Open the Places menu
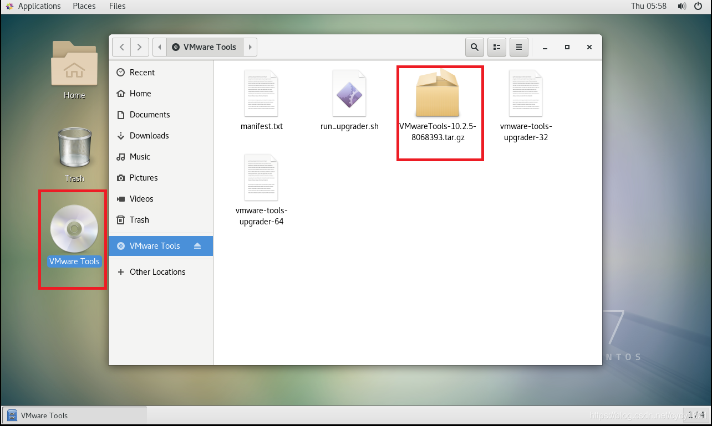712x426 pixels. click(x=84, y=6)
